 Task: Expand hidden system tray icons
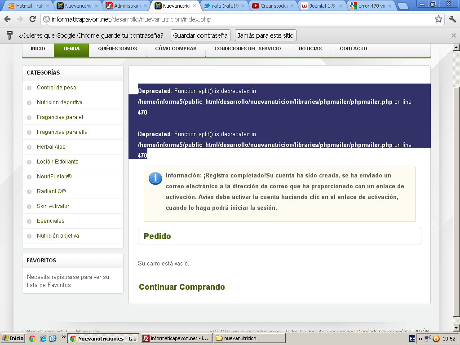pyautogui.click(x=420, y=339)
